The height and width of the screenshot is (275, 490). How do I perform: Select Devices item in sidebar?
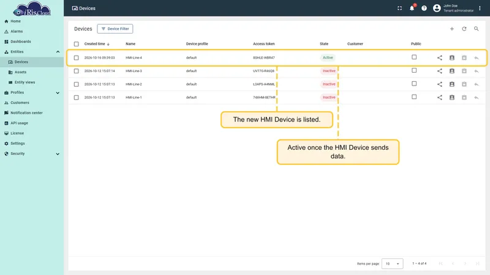[32, 62]
